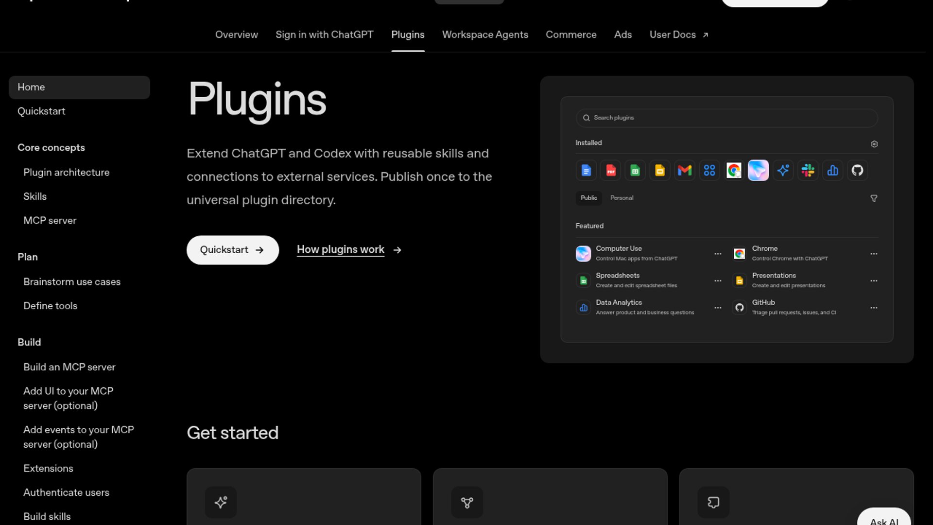The width and height of the screenshot is (933, 525).
Task: Click the yellow Slides icon in Installed row
Action: 660,171
